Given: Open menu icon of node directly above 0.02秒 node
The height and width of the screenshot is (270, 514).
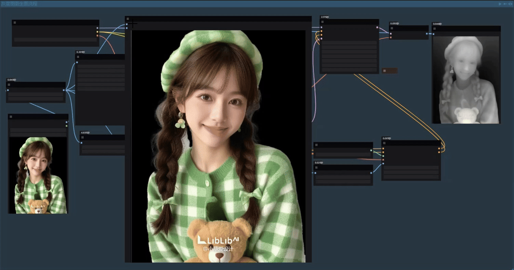Looking at the screenshot, I should (316, 144).
